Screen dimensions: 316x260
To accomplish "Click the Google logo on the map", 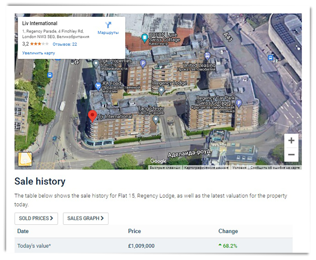I will click(158, 161).
